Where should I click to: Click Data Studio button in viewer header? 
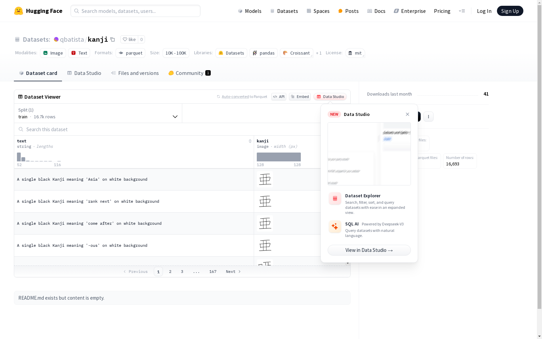330,97
